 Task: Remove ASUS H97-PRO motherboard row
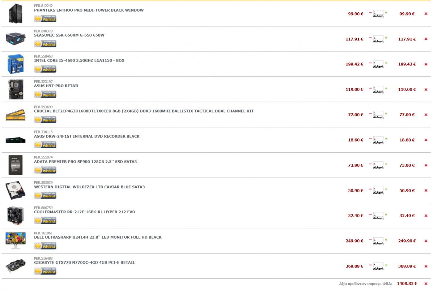click(426, 89)
